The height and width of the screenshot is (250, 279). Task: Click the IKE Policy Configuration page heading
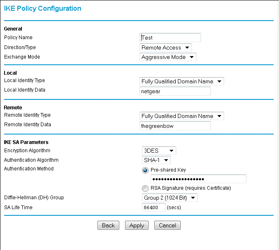(43, 9)
